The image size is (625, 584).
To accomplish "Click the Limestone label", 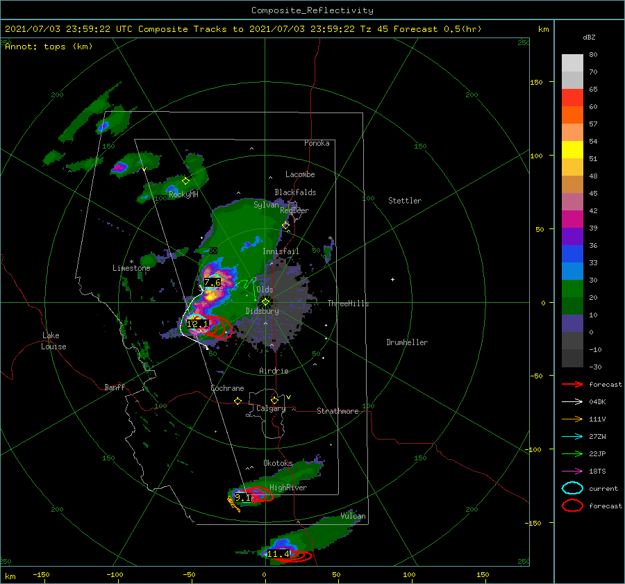I will (x=131, y=268).
